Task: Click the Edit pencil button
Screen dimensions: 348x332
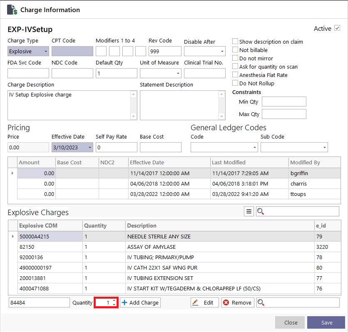Action: pos(205,302)
